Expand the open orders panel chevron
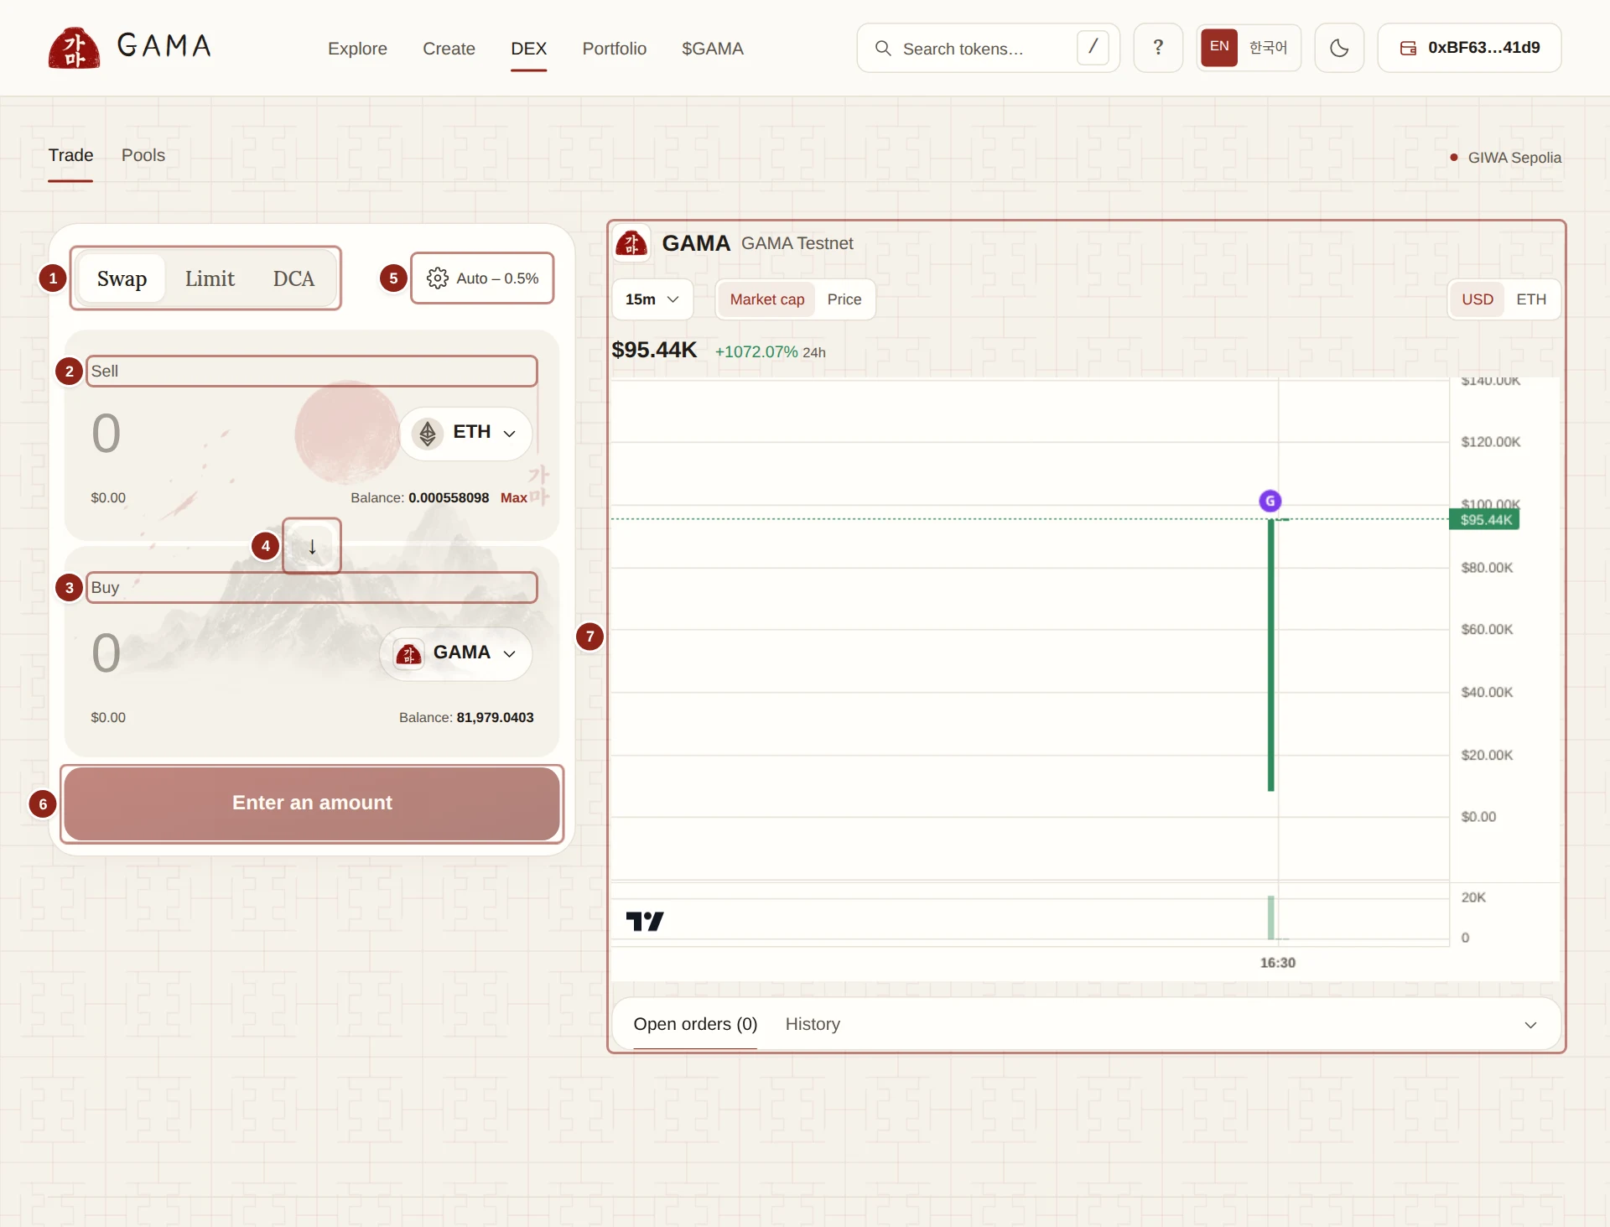Image resolution: width=1610 pixels, height=1227 pixels. click(x=1530, y=1025)
